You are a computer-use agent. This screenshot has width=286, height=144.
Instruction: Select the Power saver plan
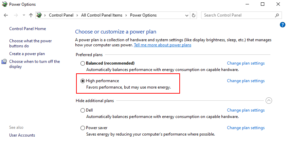pos(83,128)
